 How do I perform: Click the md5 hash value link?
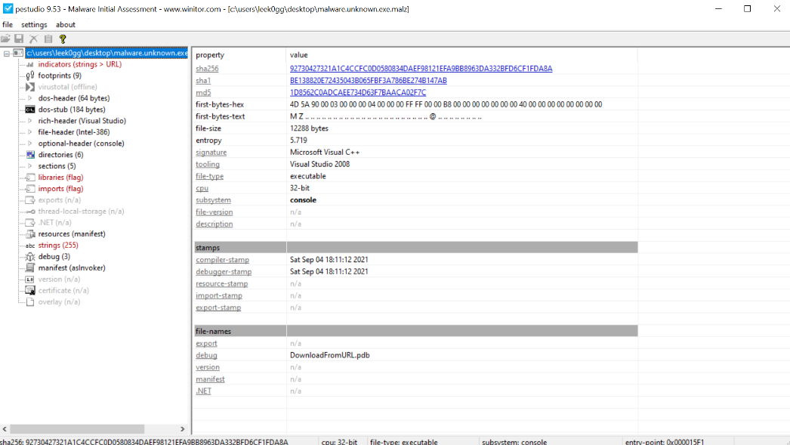pyautogui.click(x=358, y=92)
